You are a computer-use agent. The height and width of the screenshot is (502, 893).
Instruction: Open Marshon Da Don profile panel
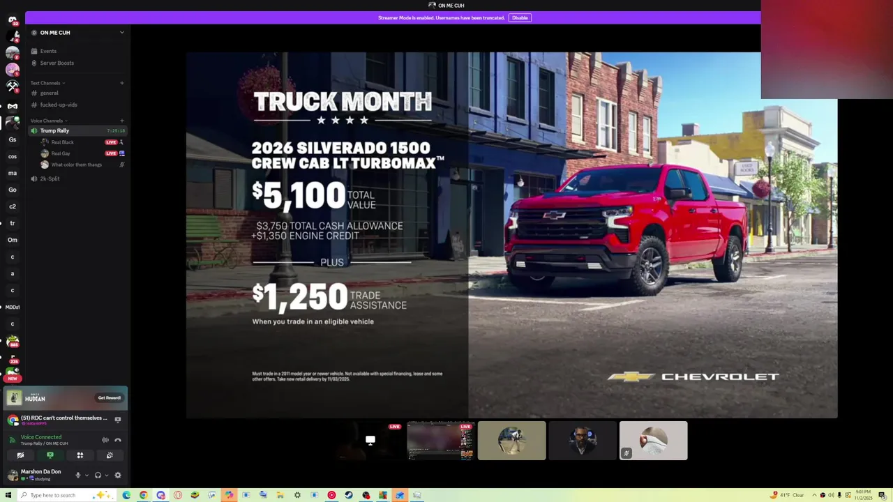pos(38,475)
